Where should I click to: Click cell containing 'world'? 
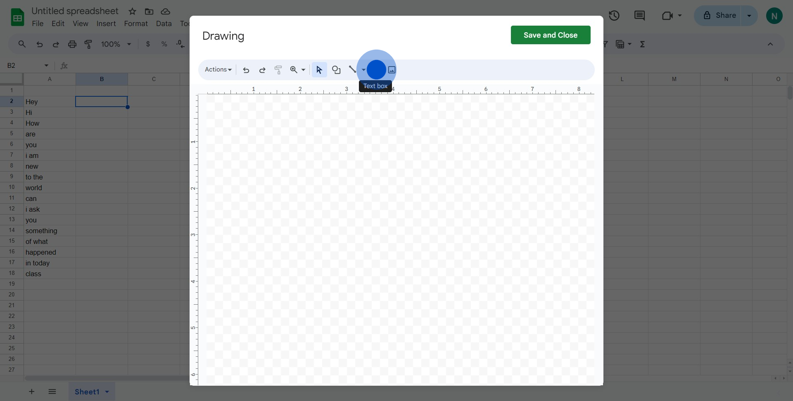tap(50, 188)
